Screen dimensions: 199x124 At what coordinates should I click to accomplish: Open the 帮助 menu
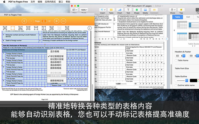tap(68, 2)
